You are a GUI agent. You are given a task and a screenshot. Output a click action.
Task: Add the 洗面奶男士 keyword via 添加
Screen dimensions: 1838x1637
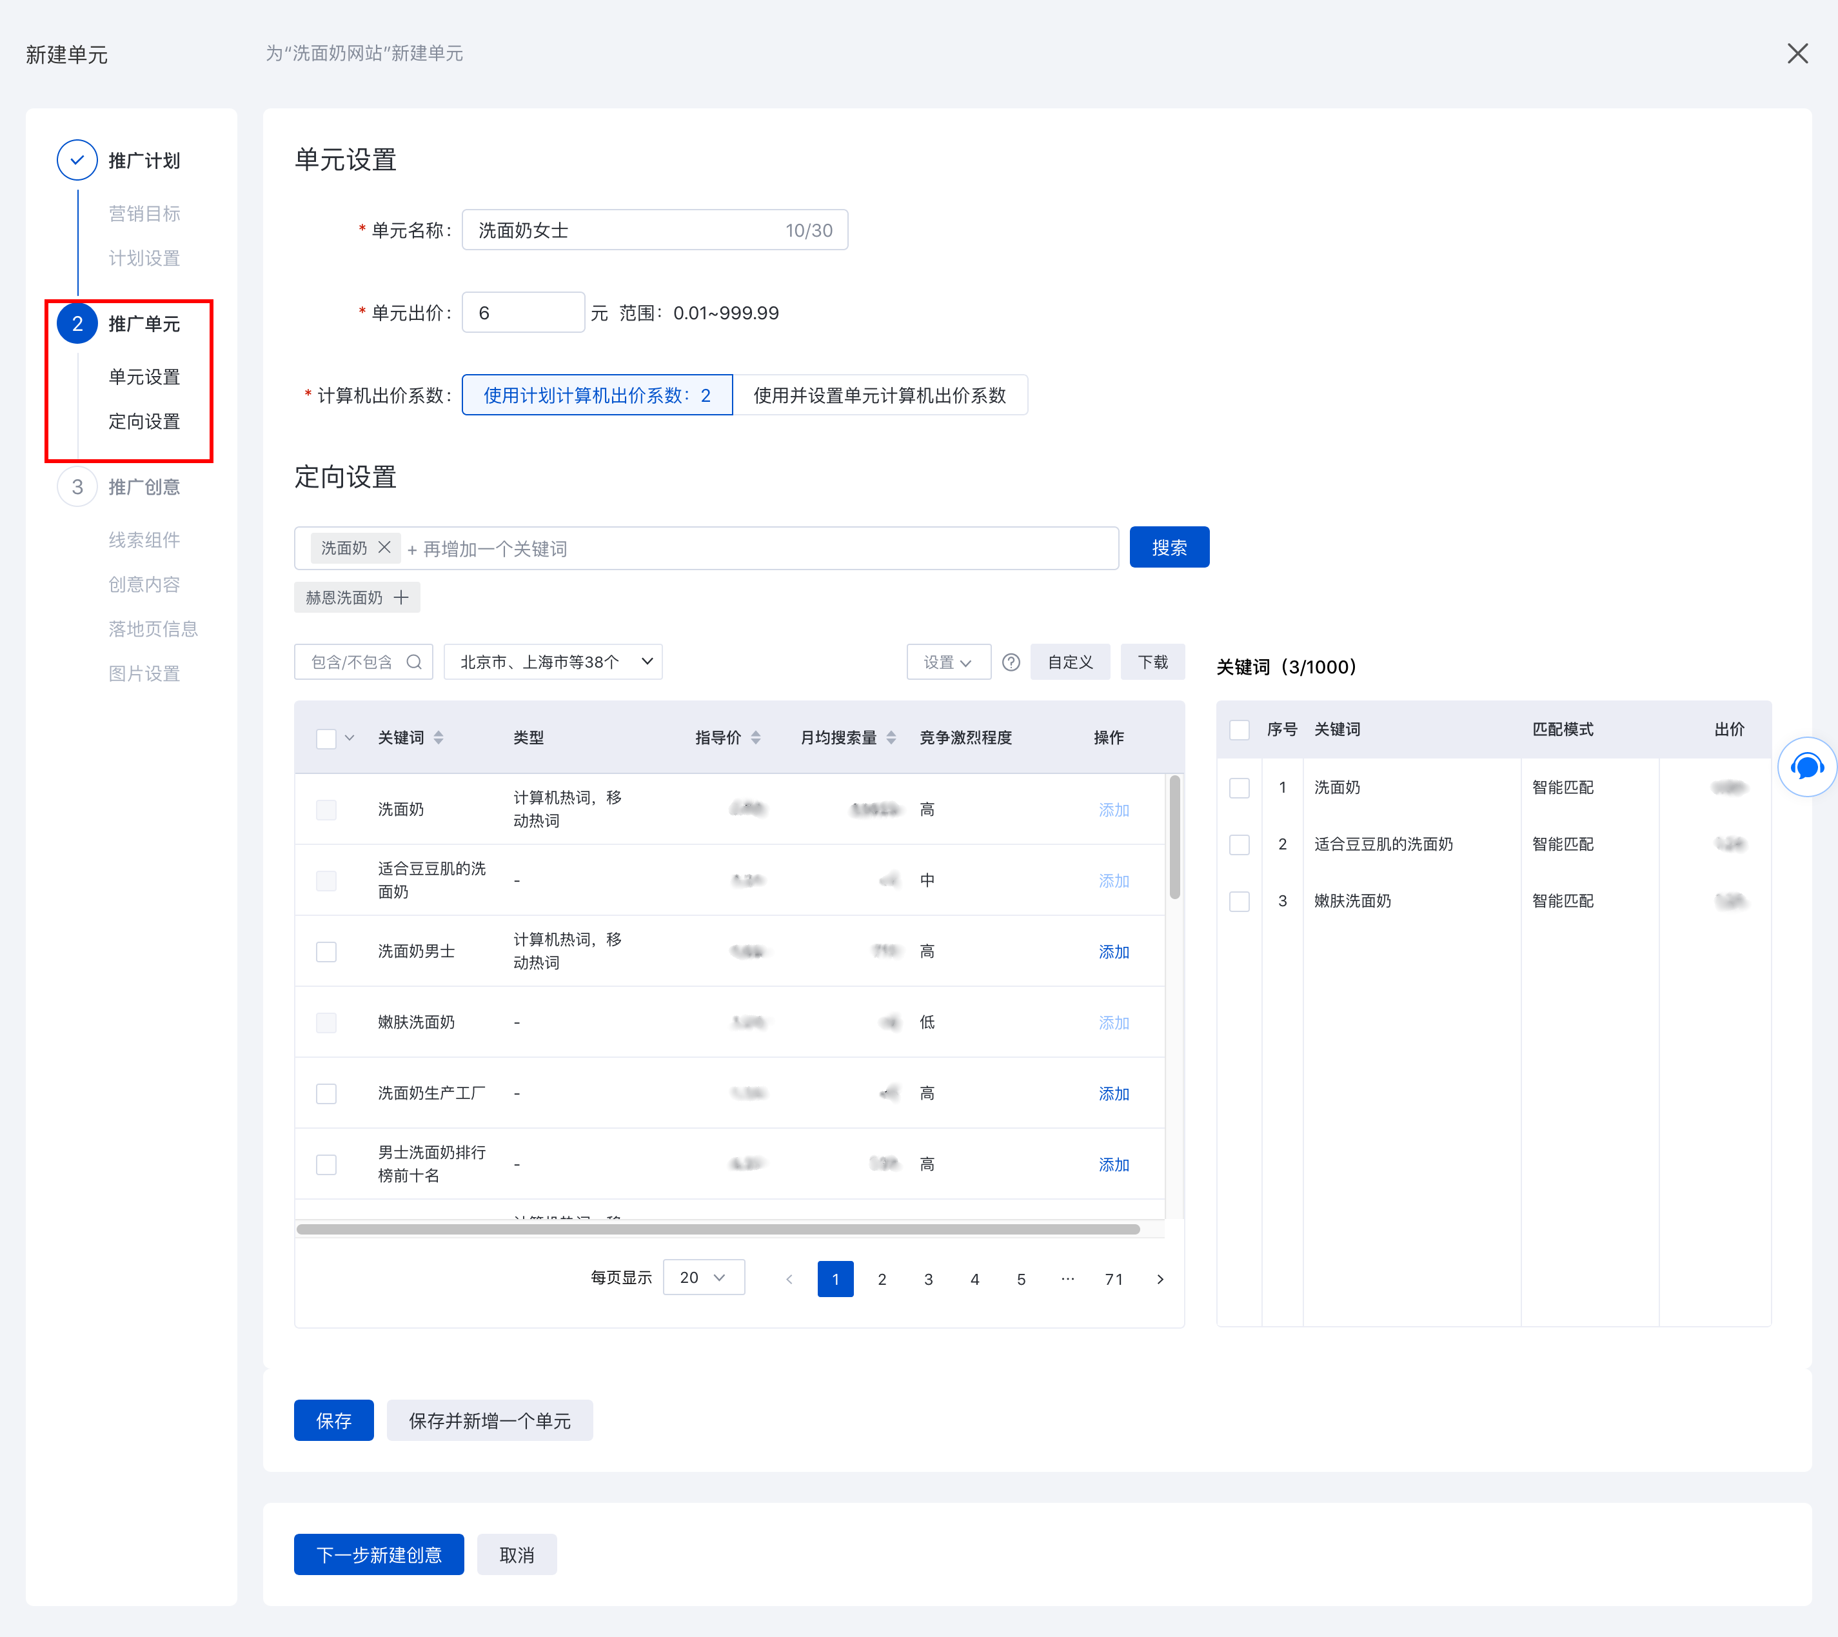pyautogui.click(x=1113, y=951)
